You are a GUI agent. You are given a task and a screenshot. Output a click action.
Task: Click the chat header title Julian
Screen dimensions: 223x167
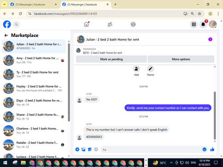112,40
